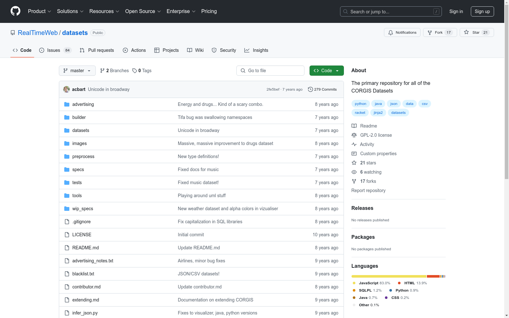Switch to the Wiki tab
This screenshot has height=318, width=509.
(x=195, y=50)
